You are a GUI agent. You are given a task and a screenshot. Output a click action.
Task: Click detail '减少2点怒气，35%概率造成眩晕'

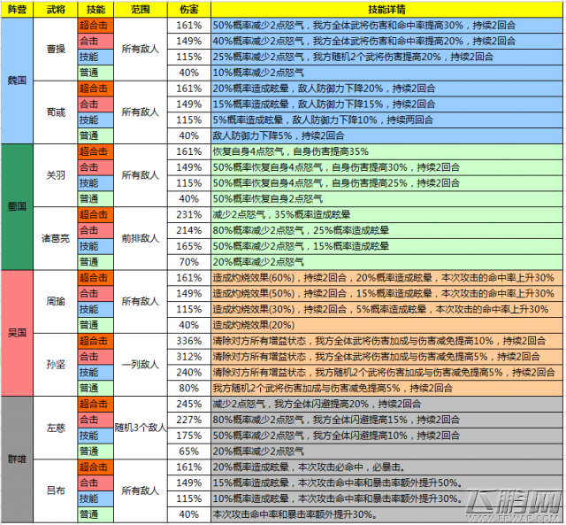pyautogui.click(x=281, y=214)
